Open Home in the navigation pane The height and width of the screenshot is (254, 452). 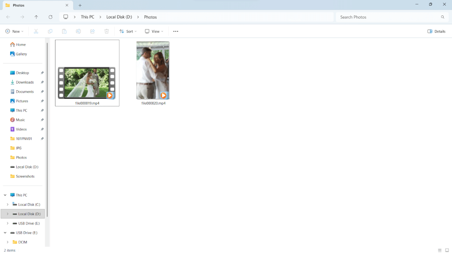click(x=20, y=45)
